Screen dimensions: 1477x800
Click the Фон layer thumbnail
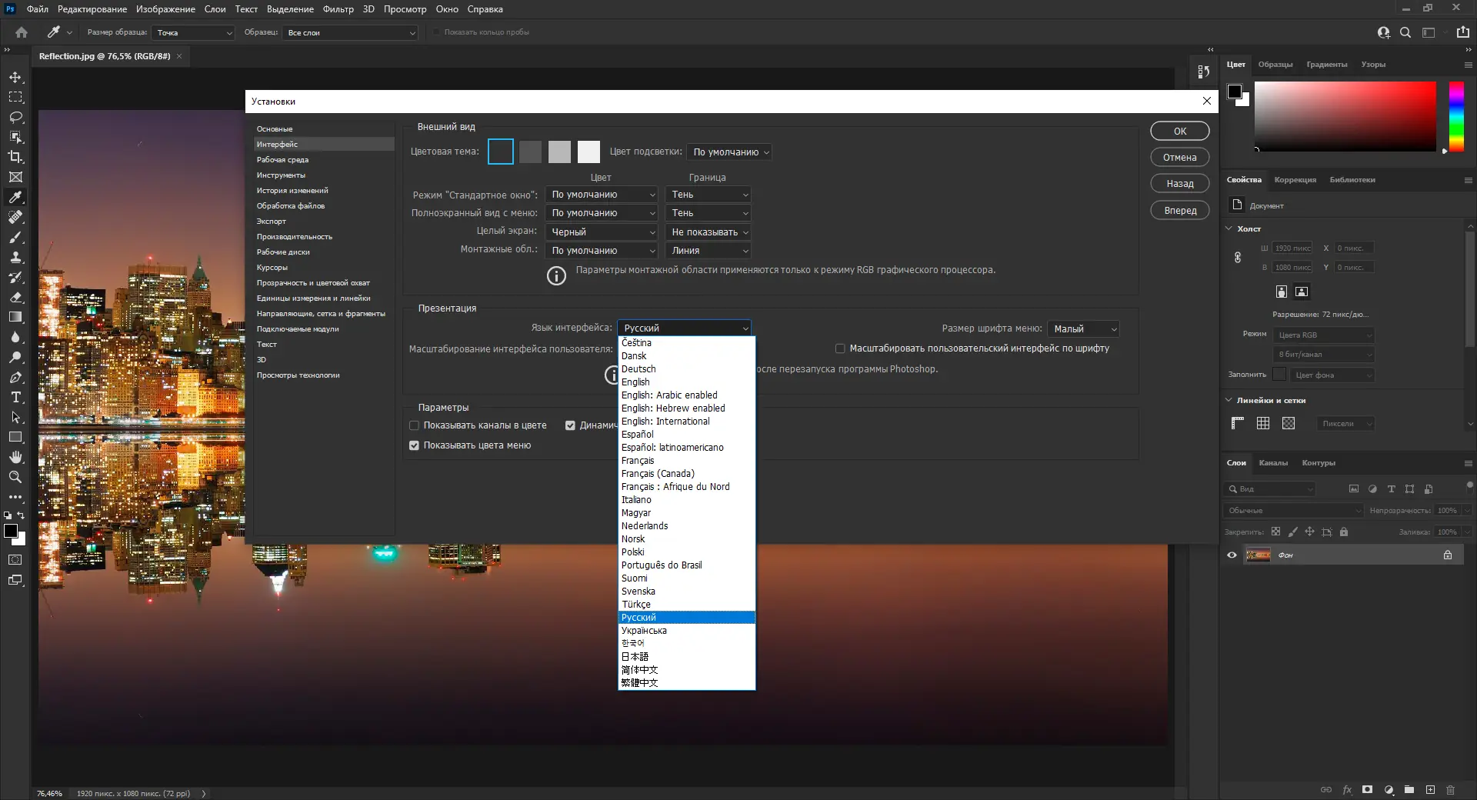[1258, 555]
